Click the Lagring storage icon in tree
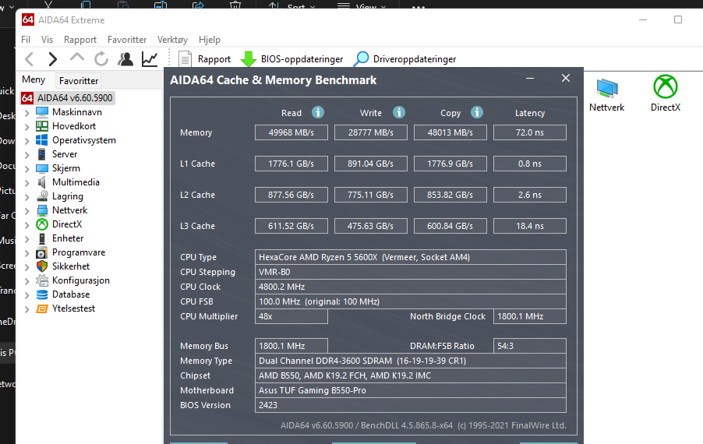703x444 pixels. (41, 196)
